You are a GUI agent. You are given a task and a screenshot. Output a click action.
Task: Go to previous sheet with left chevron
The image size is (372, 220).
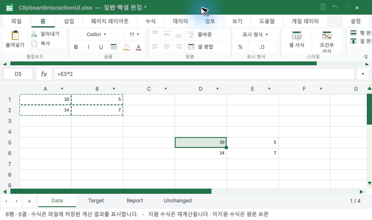pyautogui.click(x=6, y=201)
